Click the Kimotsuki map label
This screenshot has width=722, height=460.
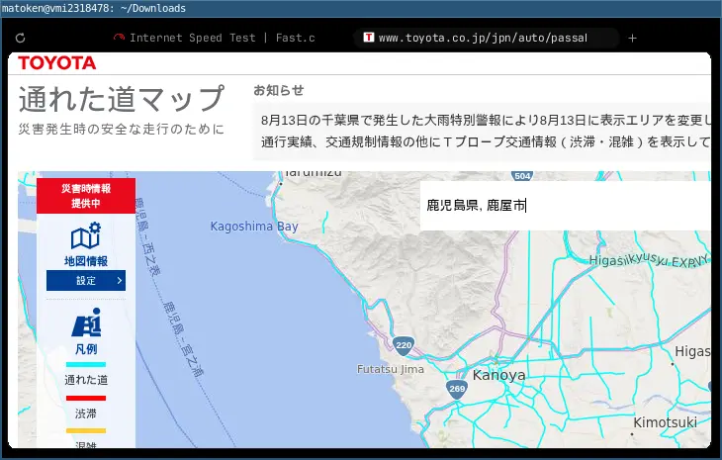tap(665, 422)
